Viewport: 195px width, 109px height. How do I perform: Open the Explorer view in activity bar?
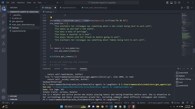[x=3, y=9]
